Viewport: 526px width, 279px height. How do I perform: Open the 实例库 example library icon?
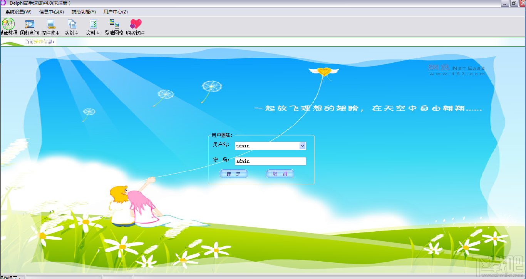coord(72,27)
